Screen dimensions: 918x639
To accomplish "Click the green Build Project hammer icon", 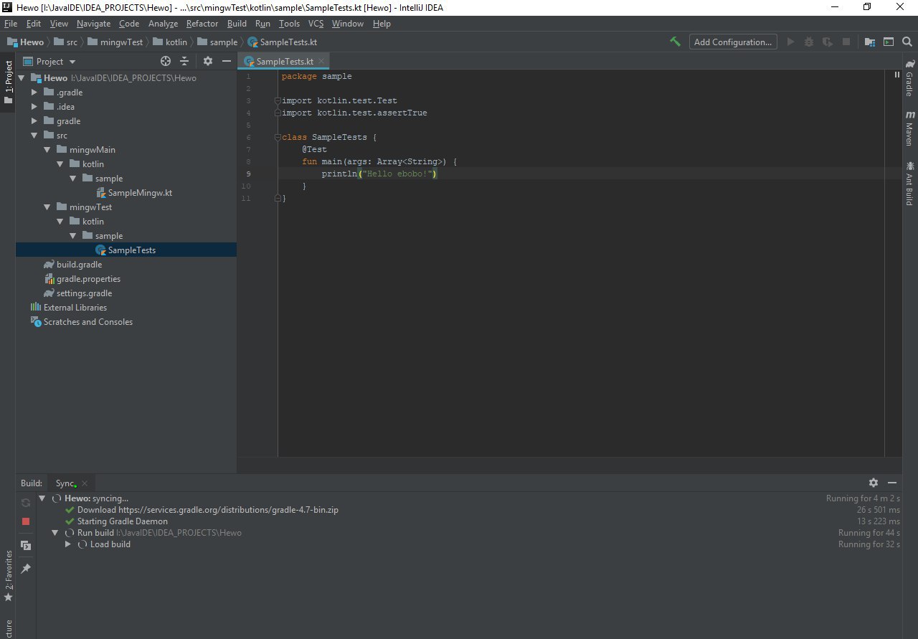I will pyautogui.click(x=675, y=42).
